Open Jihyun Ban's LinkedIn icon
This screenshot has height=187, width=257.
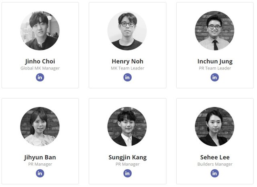pyautogui.click(x=40, y=173)
